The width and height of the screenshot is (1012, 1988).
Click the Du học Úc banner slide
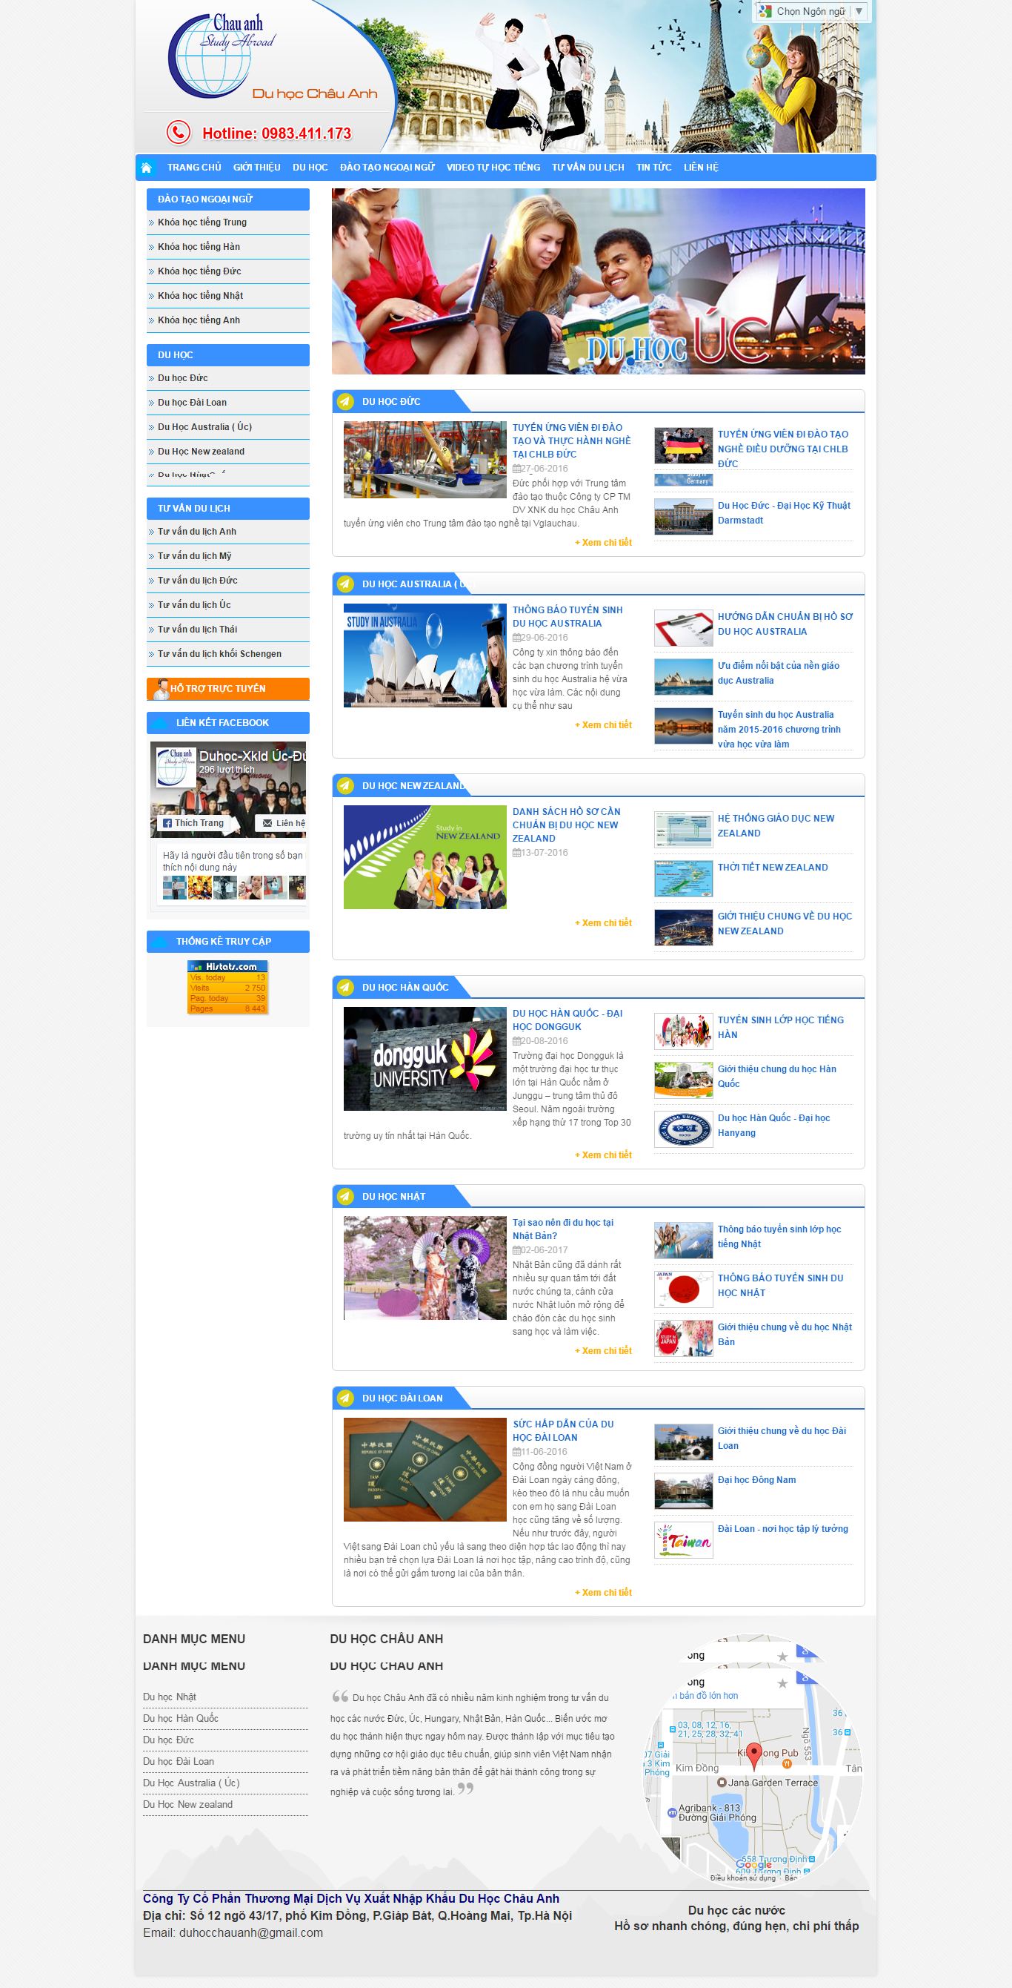pyautogui.click(x=598, y=282)
